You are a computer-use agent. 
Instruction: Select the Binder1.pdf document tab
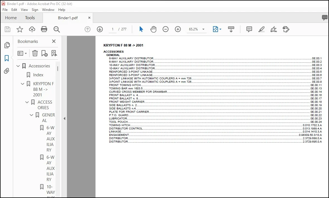tap(68, 18)
